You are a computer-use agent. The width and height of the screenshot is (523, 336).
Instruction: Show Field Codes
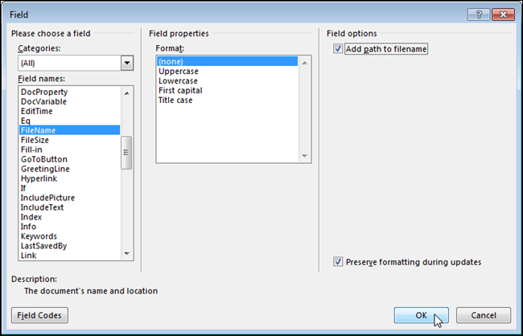(x=39, y=315)
